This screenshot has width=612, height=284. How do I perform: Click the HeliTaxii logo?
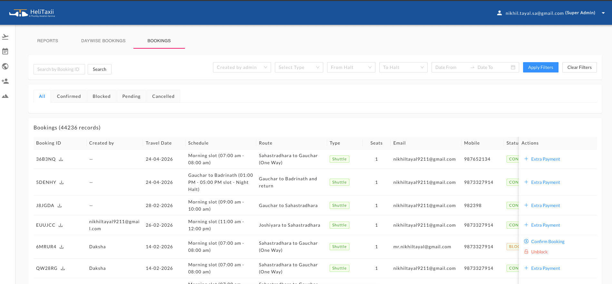tap(32, 13)
